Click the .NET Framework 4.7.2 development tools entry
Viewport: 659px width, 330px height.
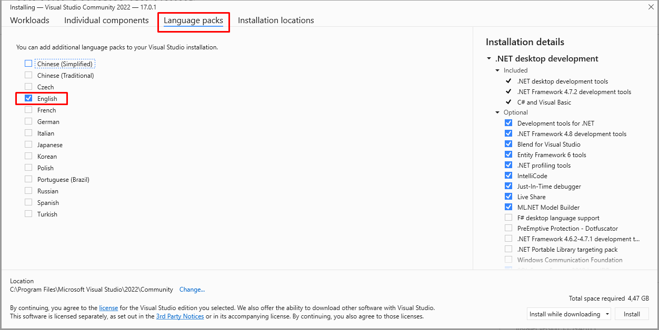574,92
